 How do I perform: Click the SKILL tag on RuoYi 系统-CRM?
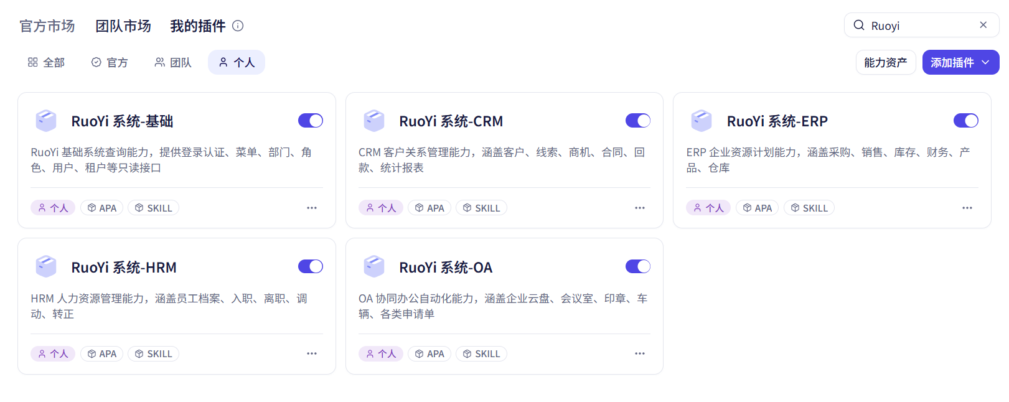(481, 208)
